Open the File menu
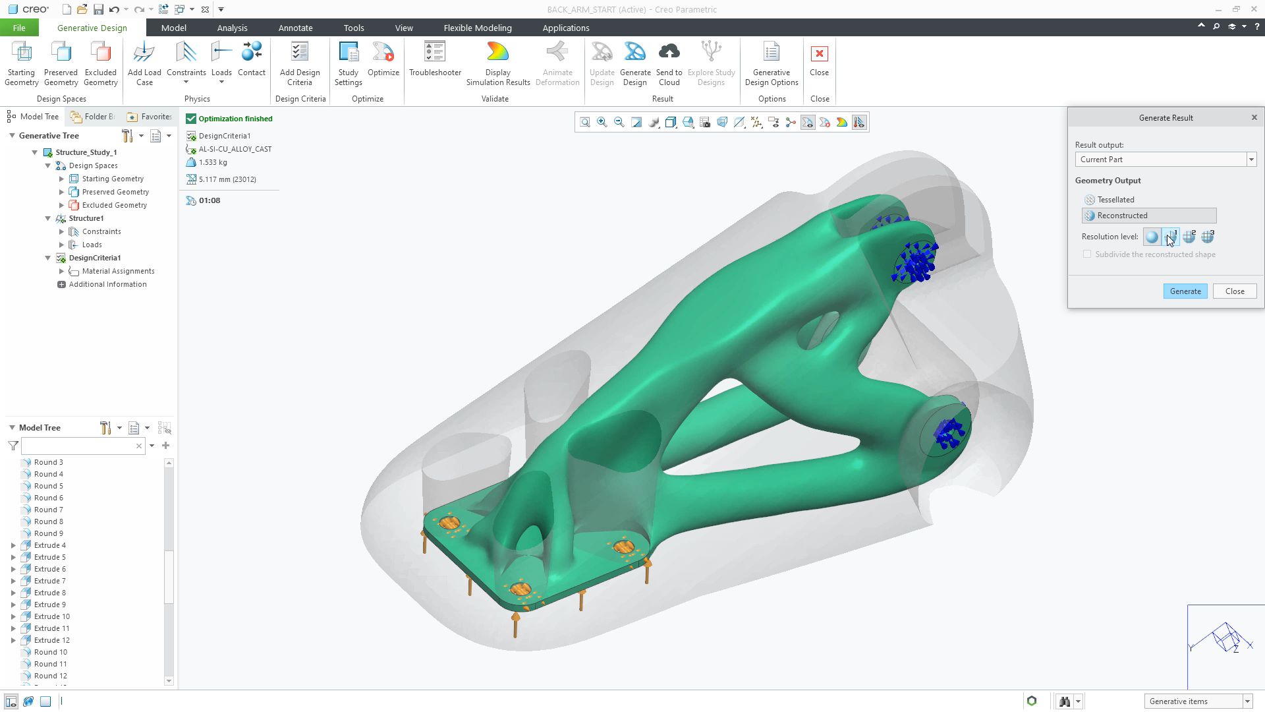 click(x=19, y=28)
